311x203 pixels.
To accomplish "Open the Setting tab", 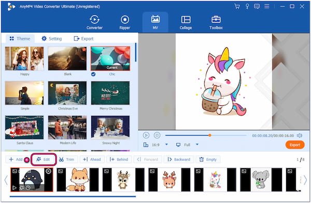I will click(51, 38).
